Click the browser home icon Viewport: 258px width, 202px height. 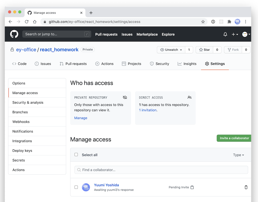[x=34, y=22]
